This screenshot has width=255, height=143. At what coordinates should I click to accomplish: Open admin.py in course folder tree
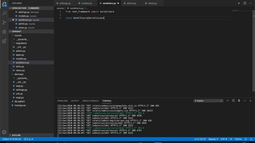click(x=31, y=51)
